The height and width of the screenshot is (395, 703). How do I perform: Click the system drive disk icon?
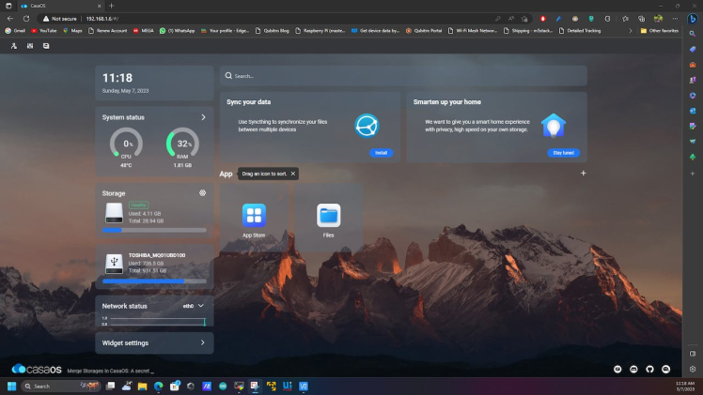click(114, 213)
